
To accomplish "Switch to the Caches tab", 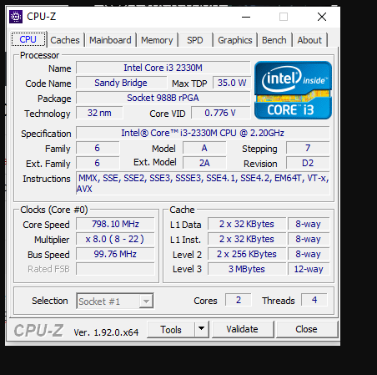I will coord(65,40).
